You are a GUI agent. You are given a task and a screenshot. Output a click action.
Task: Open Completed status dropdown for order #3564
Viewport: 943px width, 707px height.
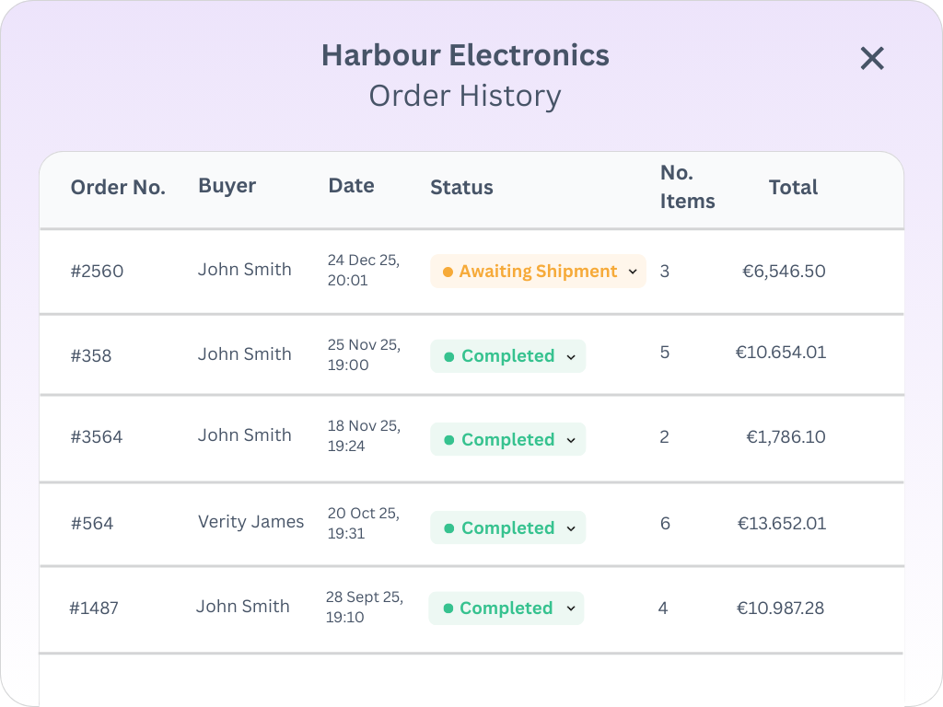click(507, 440)
